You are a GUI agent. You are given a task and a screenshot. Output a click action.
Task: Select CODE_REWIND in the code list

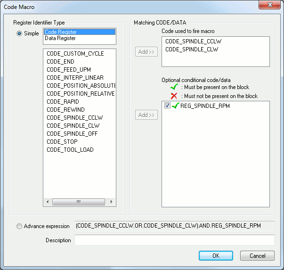point(65,110)
